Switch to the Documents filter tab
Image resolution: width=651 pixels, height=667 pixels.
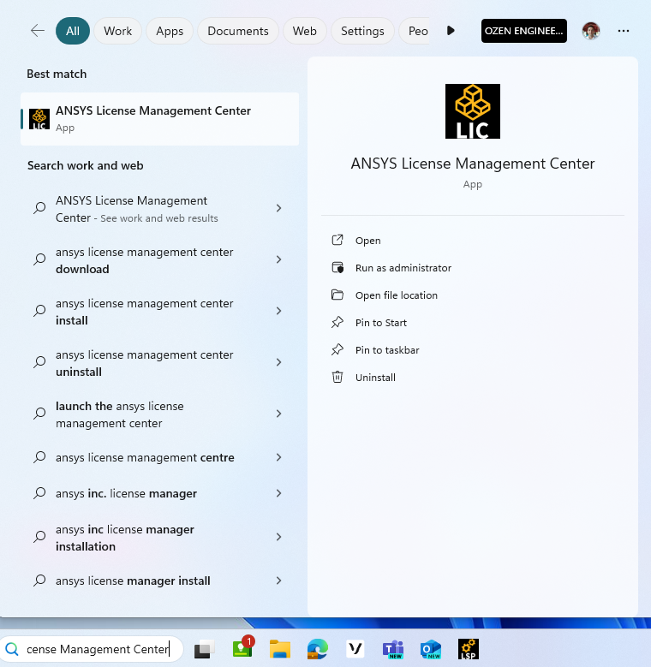238,31
